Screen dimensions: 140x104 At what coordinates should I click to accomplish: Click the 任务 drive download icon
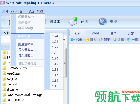pos(73,22)
